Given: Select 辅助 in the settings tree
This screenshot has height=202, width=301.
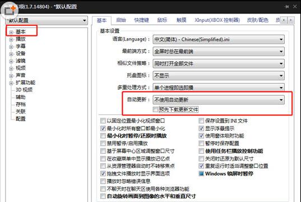Looking at the screenshot, I should [x=21, y=97].
